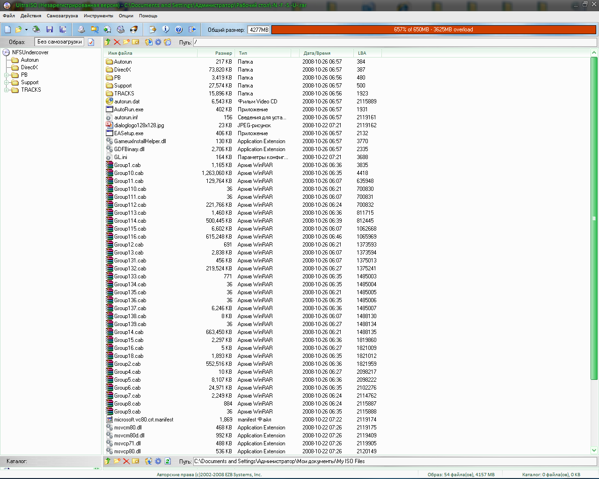The image size is (599, 479).
Task: Click the Up arrow icon in image pane
Action: 108,42
